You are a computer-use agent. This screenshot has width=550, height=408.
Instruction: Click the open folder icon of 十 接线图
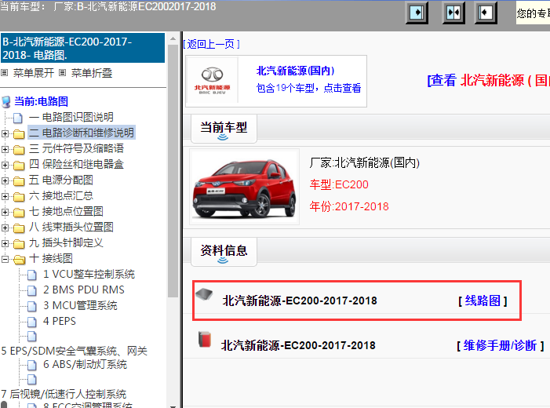(20, 259)
